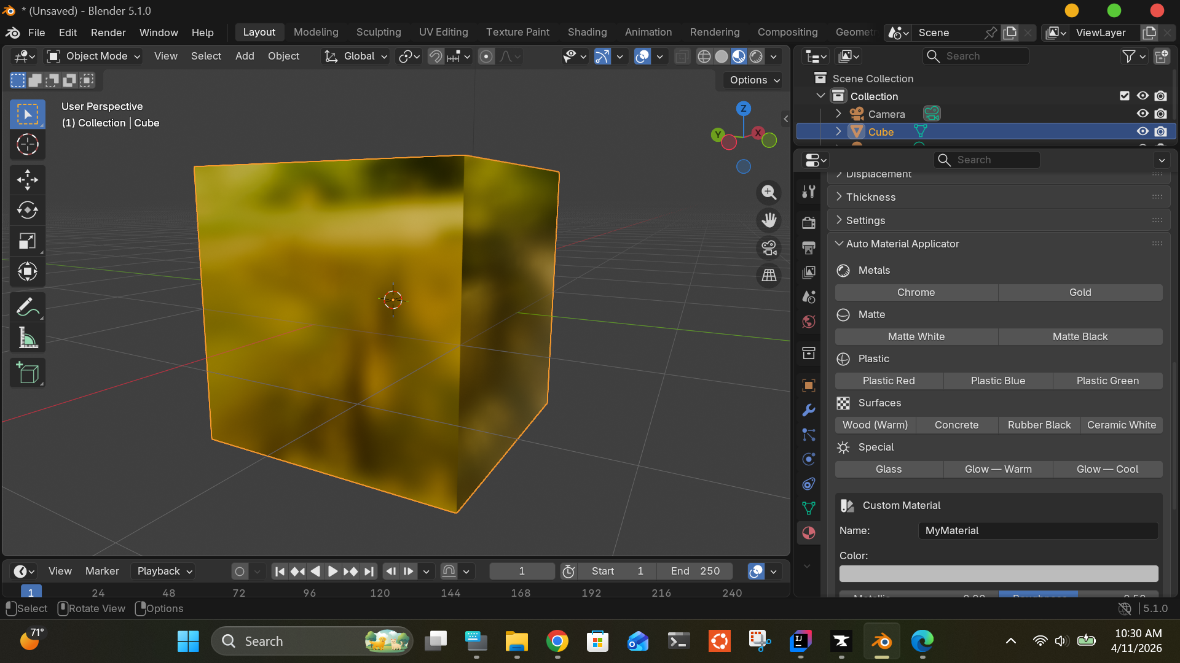Open the Render menu

point(108,33)
